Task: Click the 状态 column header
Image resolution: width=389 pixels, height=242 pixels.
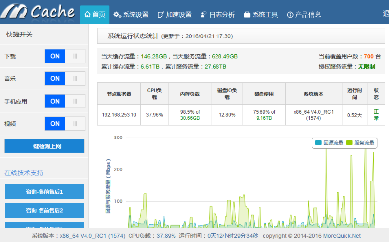Action: coord(376,94)
